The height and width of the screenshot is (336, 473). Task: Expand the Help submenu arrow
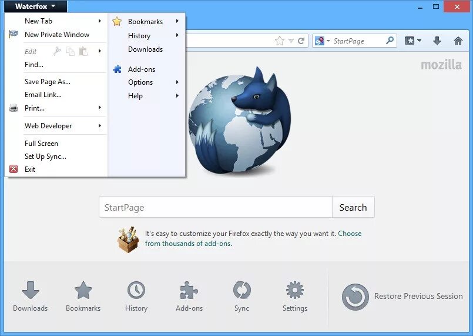(177, 95)
